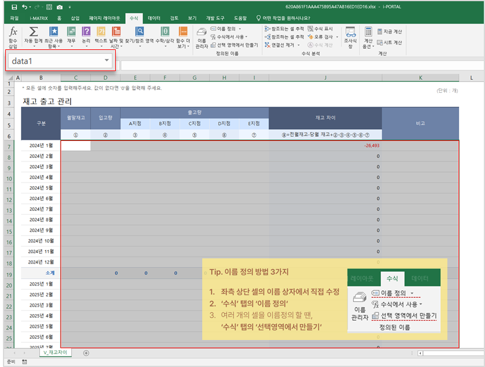Click the Insert Function (함수 삽입) fx icon

[13, 32]
